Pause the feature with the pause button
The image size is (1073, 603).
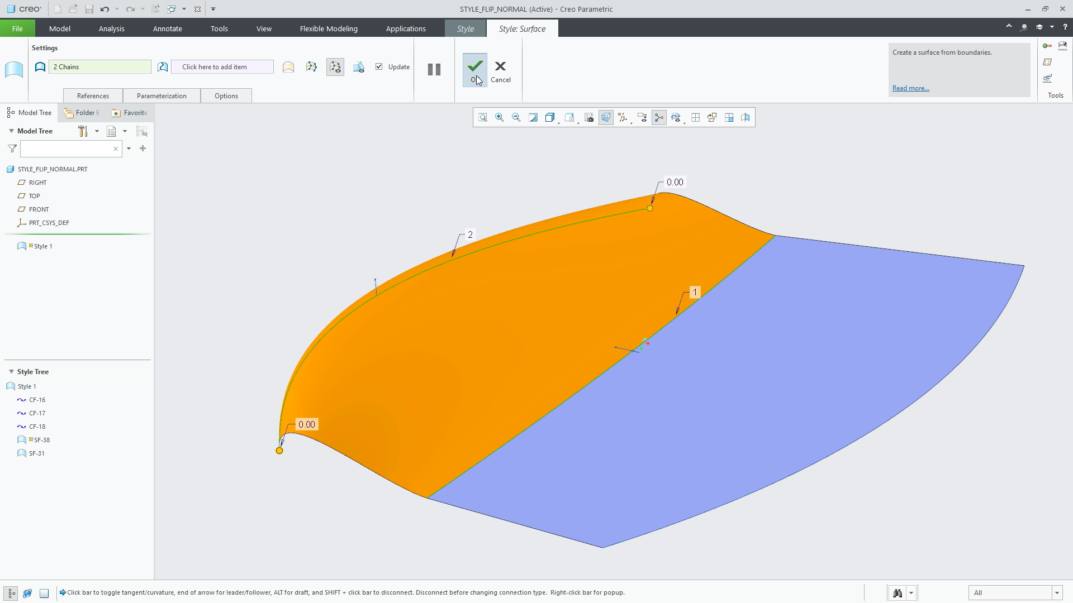point(434,69)
